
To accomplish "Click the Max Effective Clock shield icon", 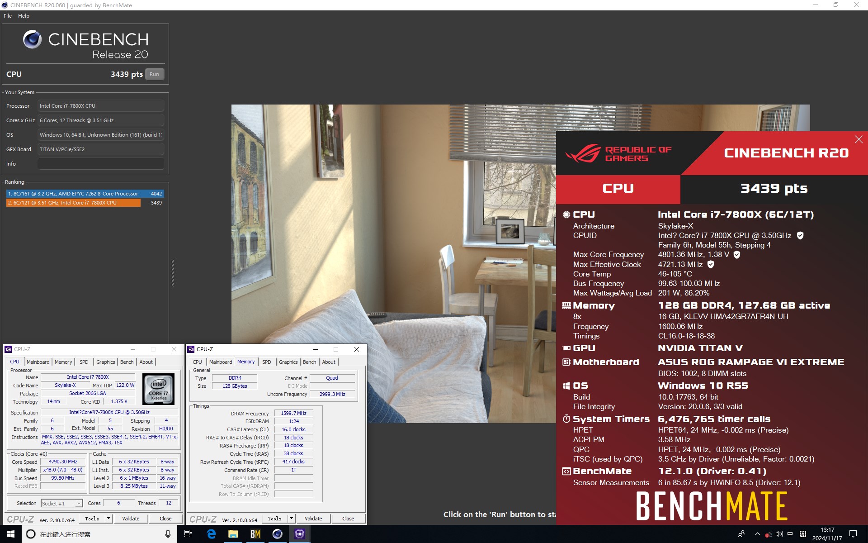I will click(x=711, y=264).
